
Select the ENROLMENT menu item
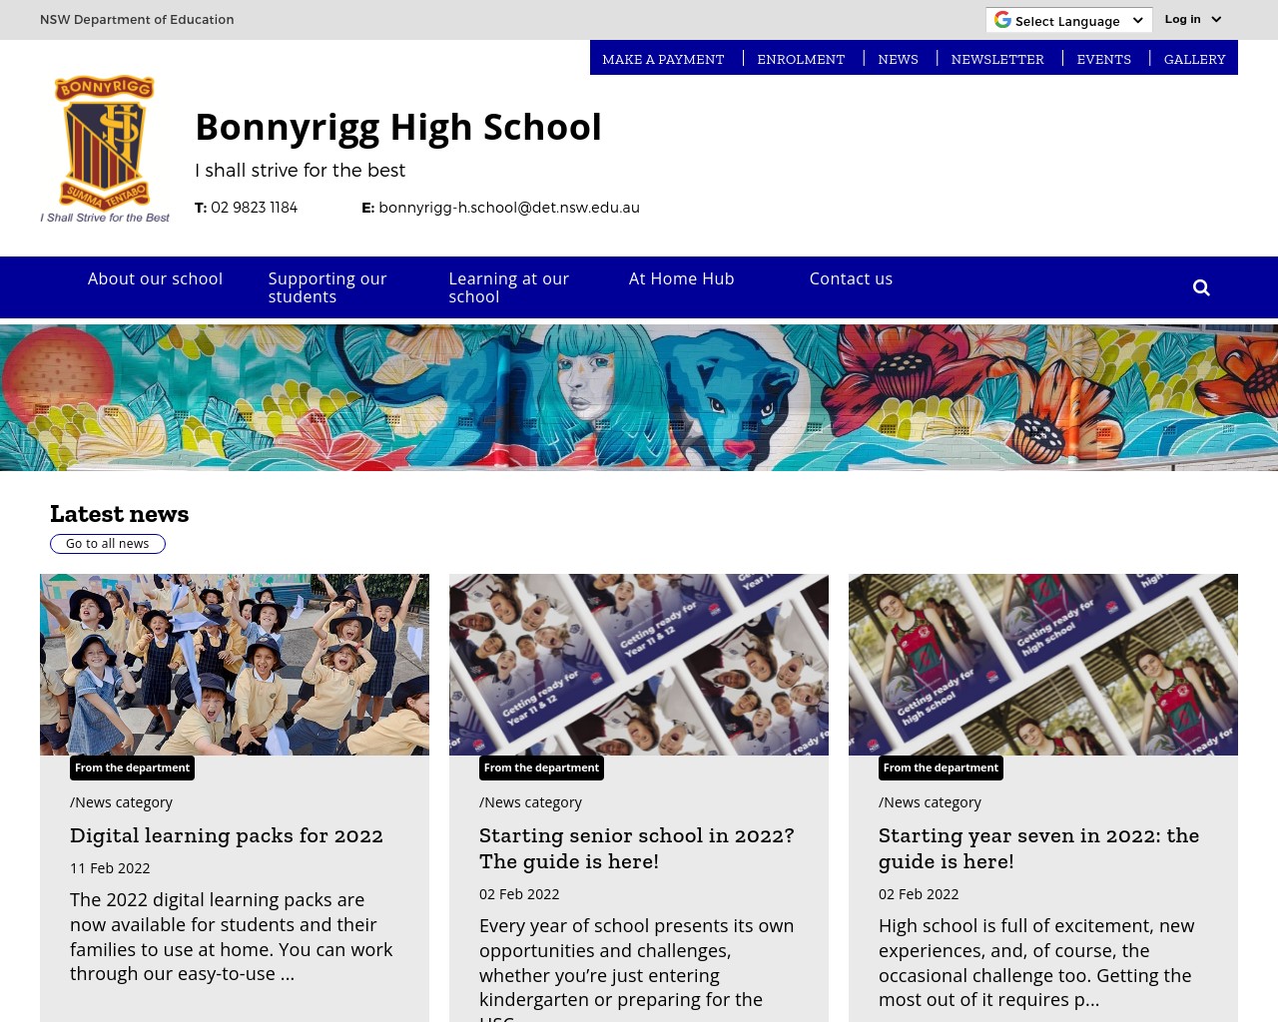click(801, 59)
